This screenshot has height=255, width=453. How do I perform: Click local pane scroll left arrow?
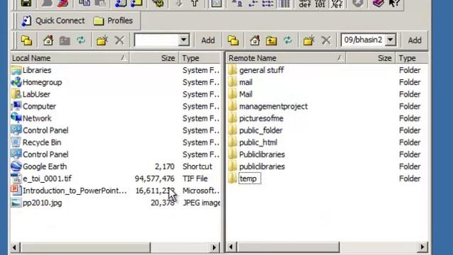[15, 247]
